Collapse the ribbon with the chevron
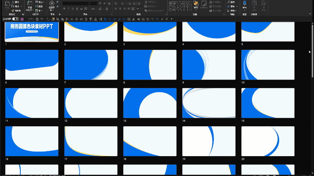 (x=310, y=14)
